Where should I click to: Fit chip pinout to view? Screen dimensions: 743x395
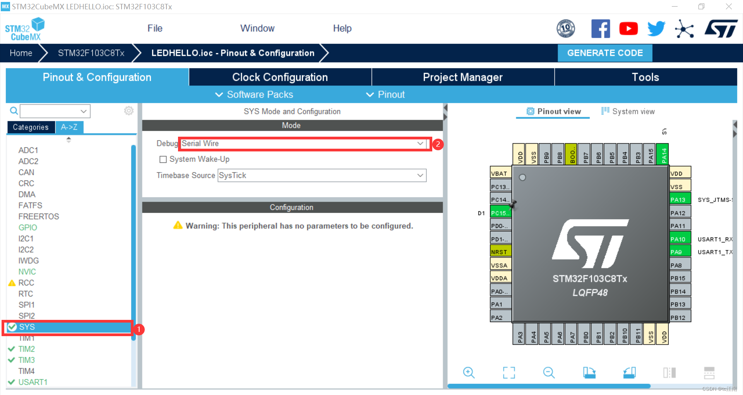pos(509,373)
